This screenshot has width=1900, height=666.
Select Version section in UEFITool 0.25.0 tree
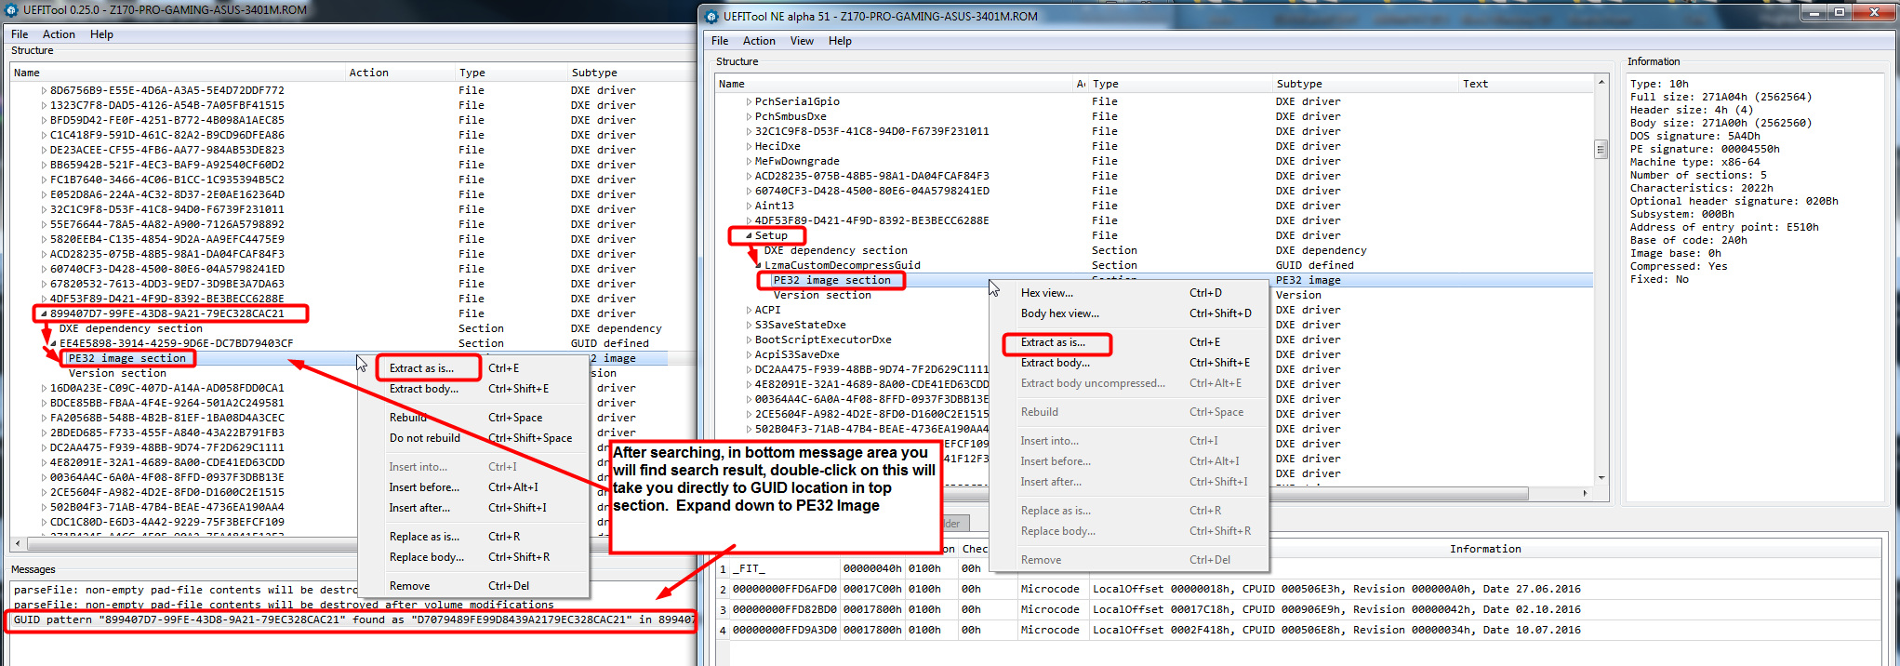coord(117,373)
